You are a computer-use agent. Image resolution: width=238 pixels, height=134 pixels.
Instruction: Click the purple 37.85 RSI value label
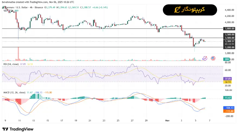pyautogui.click(x=227, y=79)
